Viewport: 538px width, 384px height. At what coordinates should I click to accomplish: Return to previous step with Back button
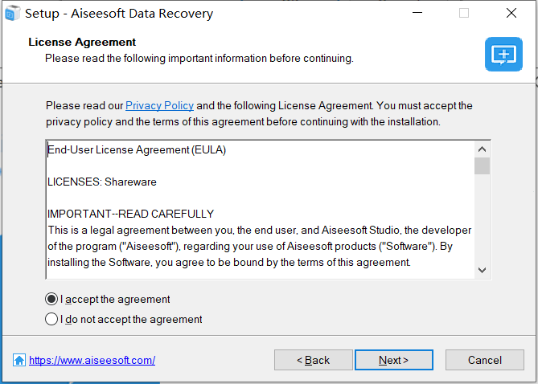tap(314, 360)
